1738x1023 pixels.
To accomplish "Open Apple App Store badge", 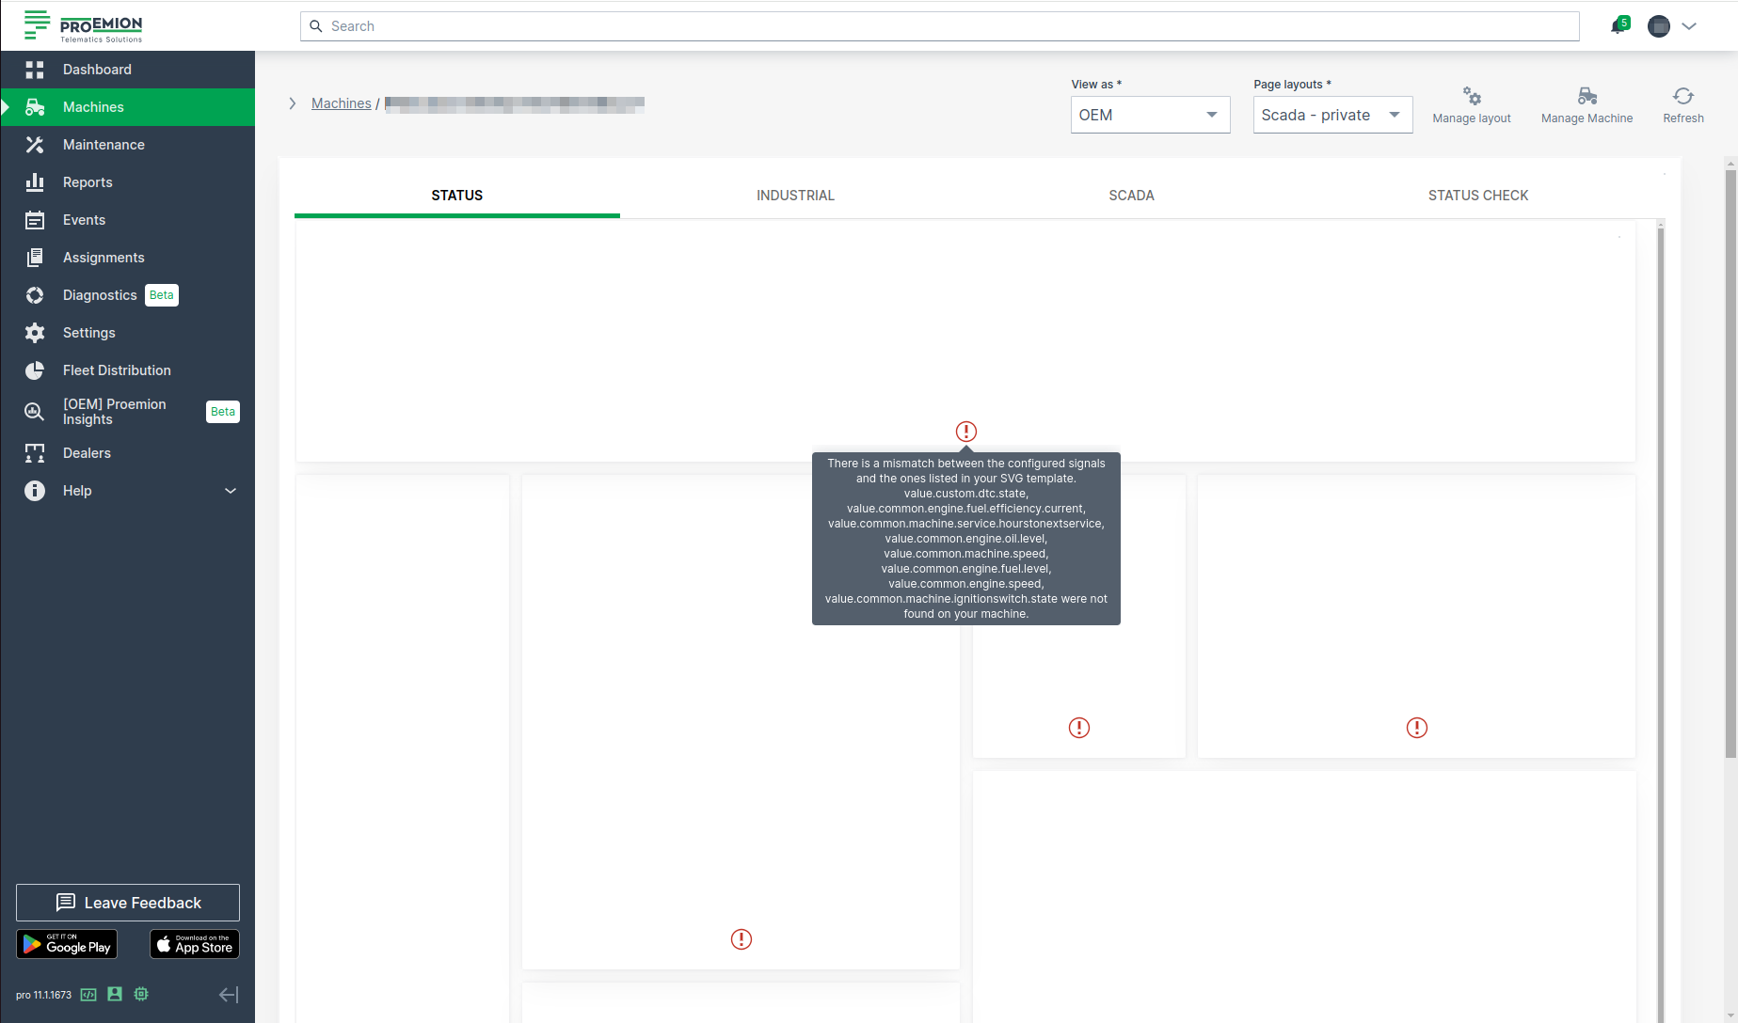I will pos(195,944).
